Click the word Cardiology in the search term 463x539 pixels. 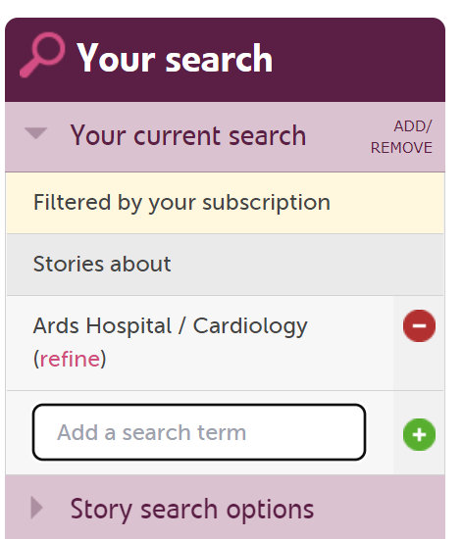[x=250, y=326]
